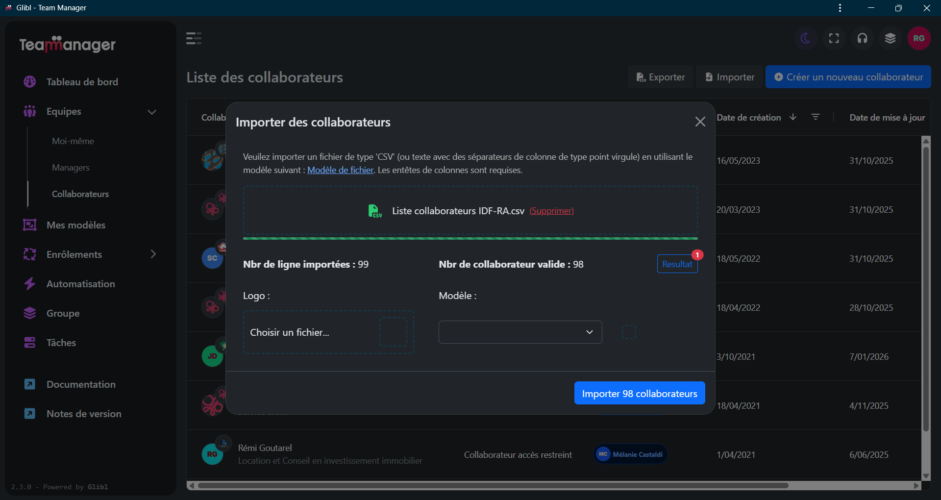Click the Resultat button with badge
941x500 pixels.
coord(677,264)
